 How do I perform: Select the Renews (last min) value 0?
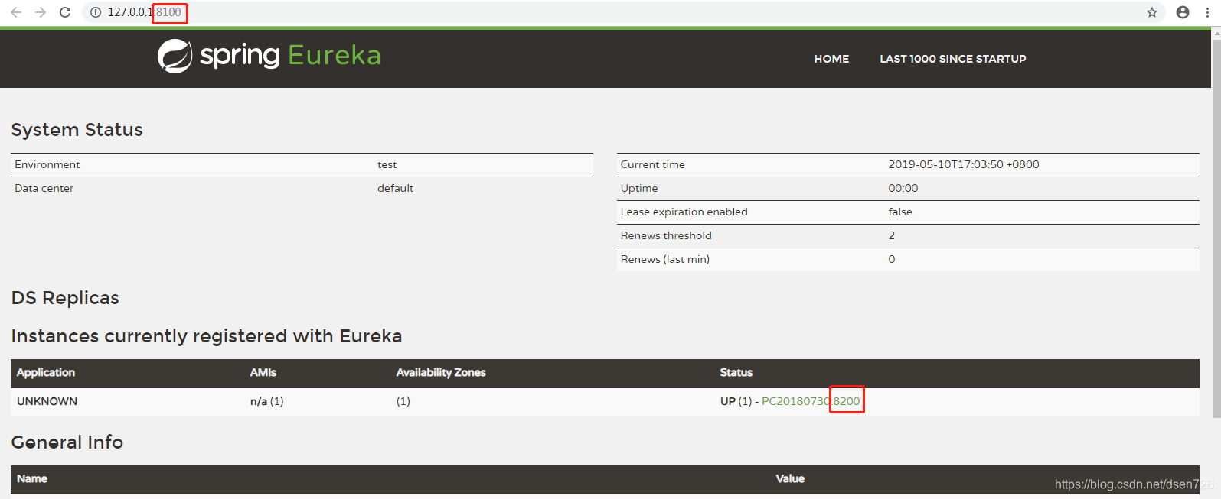click(x=892, y=259)
